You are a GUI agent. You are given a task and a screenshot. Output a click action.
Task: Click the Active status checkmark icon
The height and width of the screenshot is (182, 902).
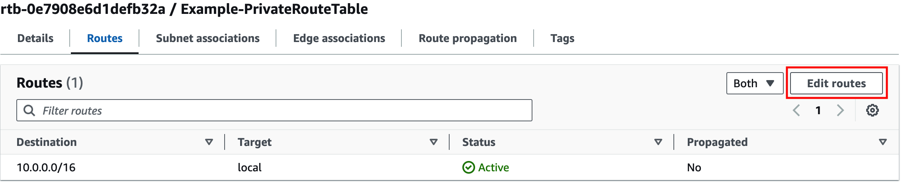point(468,167)
